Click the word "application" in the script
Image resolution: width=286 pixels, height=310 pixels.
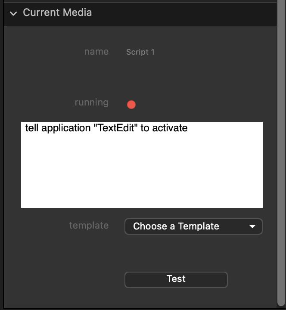click(x=66, y=128)
